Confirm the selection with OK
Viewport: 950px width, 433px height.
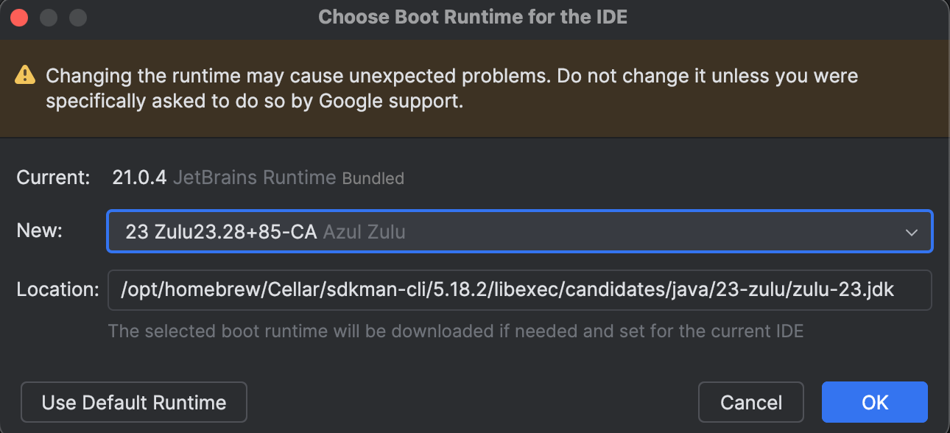click(874, 403)
